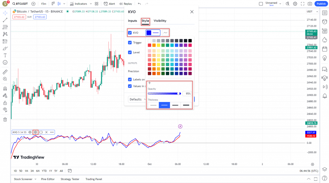Remove KVO indicator from chart
Viewport: 329px width, 183px height.
46,132
